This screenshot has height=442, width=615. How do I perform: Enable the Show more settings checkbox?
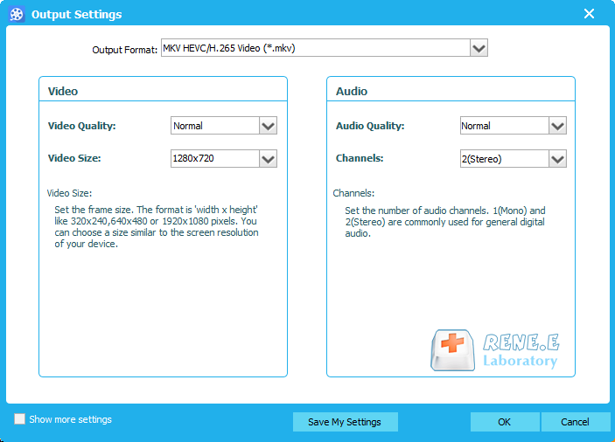click(x=20, y=419)
